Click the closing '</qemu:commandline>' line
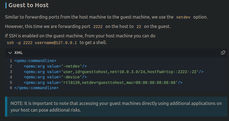 tap(36, 88)
